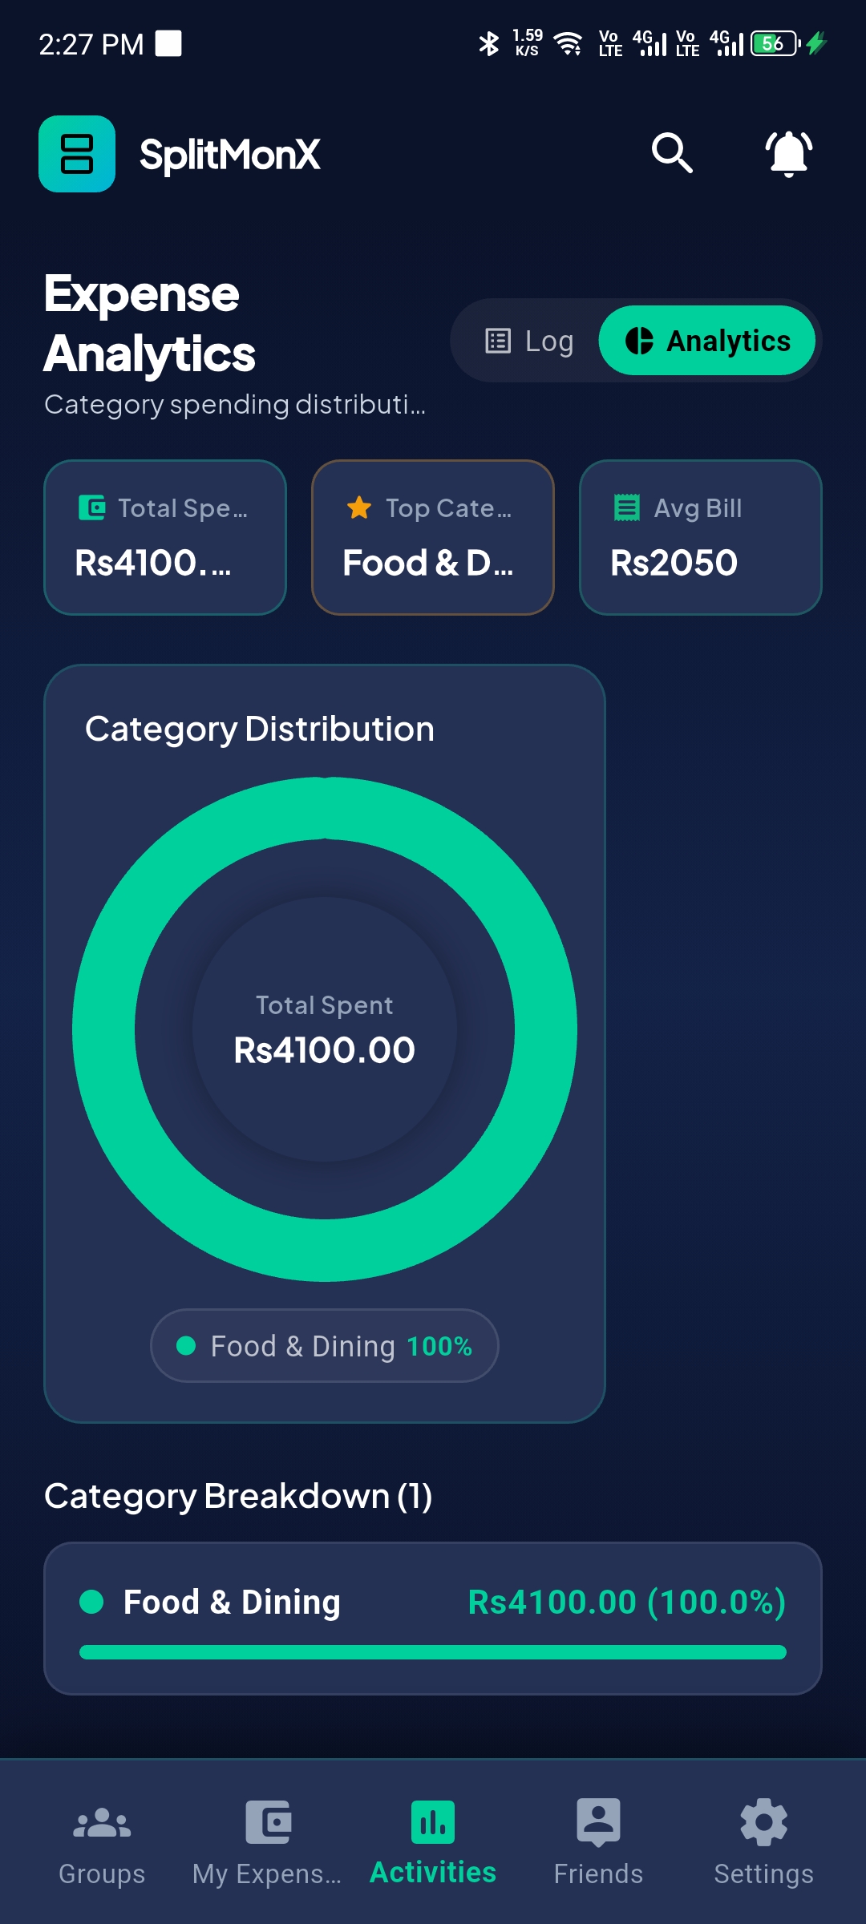Open My Expenses wallet icon
The image size is (866, 1924).
pyautogui.click(x=268, y=1823)
